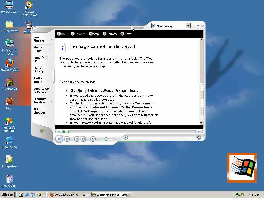Go to Home in media guide
The height and width of the screenshot is (198, 264).
[x=126, y=34]
